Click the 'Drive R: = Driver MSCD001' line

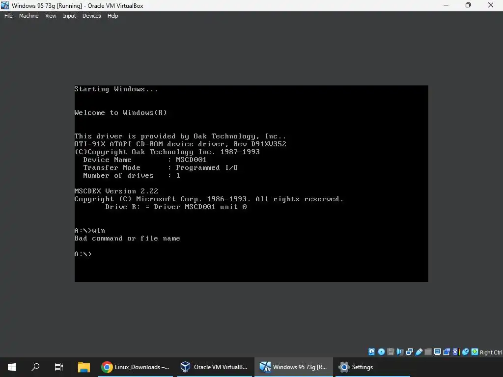pyautogui.click(x=176, y=207)
